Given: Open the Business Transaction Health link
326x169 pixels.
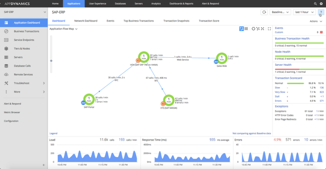Looking at the screenshot, I should pos(292,39).
